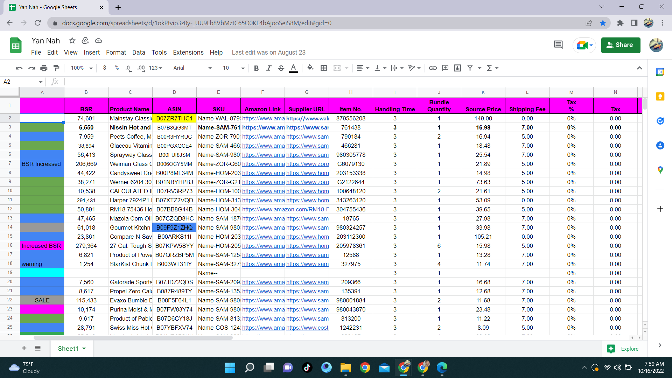Screen dimensions: 672x378
Task: Open the Insert menu
Action: [x=92, y=52]
